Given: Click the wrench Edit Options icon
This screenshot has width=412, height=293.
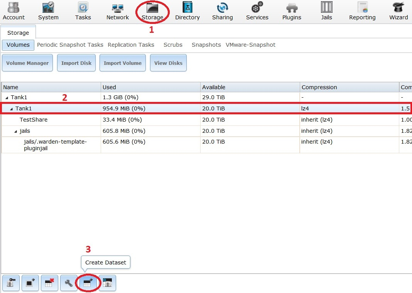Looking at the screenshot, I should click(x=69, y=283).
